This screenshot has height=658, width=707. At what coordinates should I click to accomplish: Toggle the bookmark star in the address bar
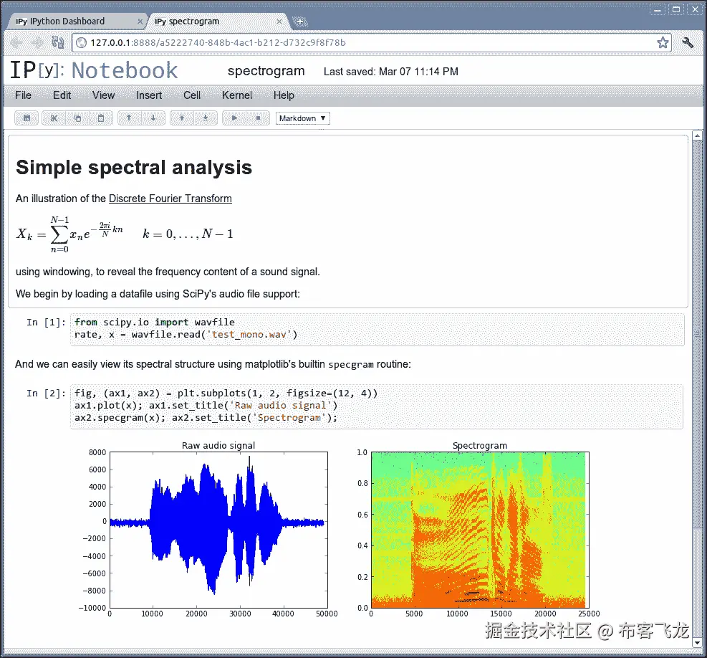(x=663, y=42)
